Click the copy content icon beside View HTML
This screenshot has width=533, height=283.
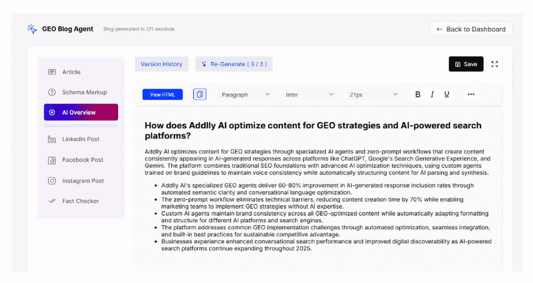tap(200, 94)
